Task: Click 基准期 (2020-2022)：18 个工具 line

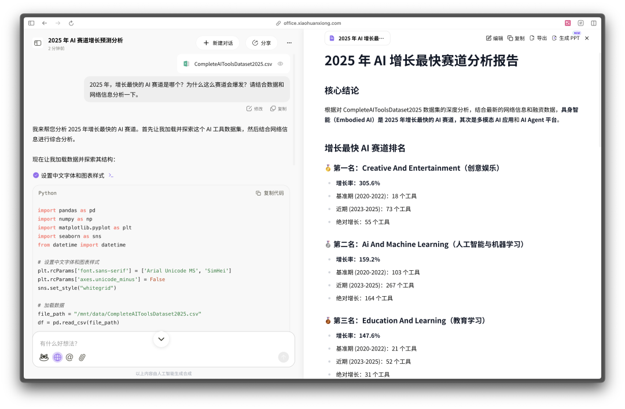Action: pos(376,196)
